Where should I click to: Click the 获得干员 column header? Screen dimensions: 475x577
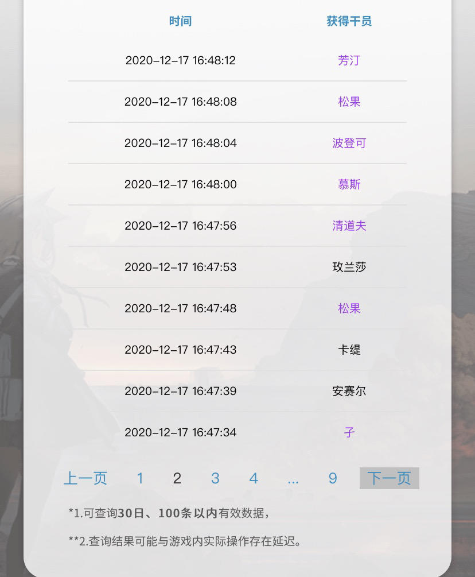point(349,21)
